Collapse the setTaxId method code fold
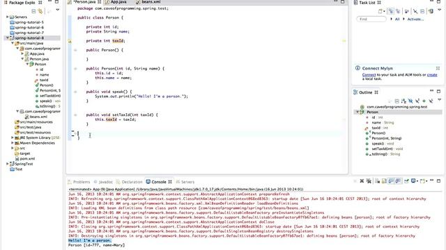 [x=75, y=115]
